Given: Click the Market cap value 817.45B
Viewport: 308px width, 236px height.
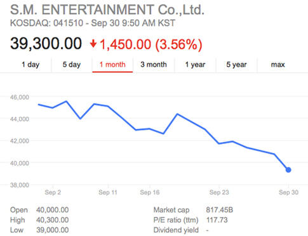Looking at the screenshot, I should (x=220, y=210).
